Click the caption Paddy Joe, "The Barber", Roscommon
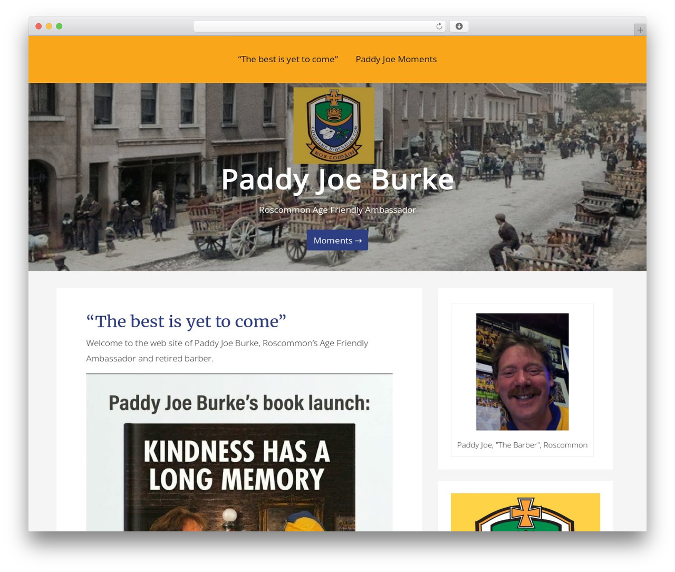 [x=522, y=445]
